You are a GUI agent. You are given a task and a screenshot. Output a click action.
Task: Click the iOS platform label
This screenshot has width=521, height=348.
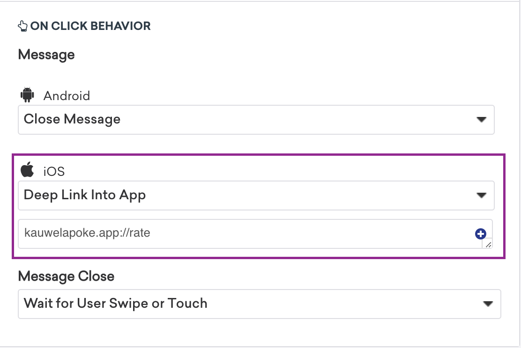point(54,172)
